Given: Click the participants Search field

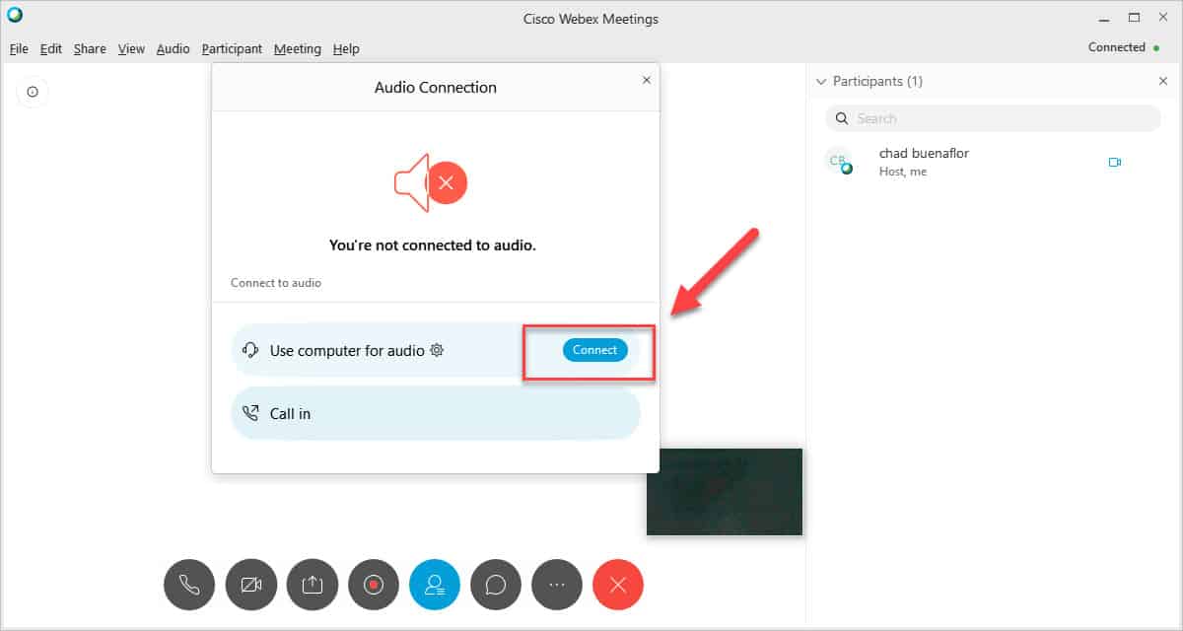Looking at the screenshot, I should (x=993, y=118).
